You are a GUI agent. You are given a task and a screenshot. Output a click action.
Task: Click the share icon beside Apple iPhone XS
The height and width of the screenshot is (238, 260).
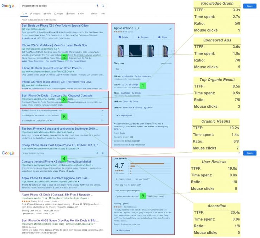click(x=170, y=29)
